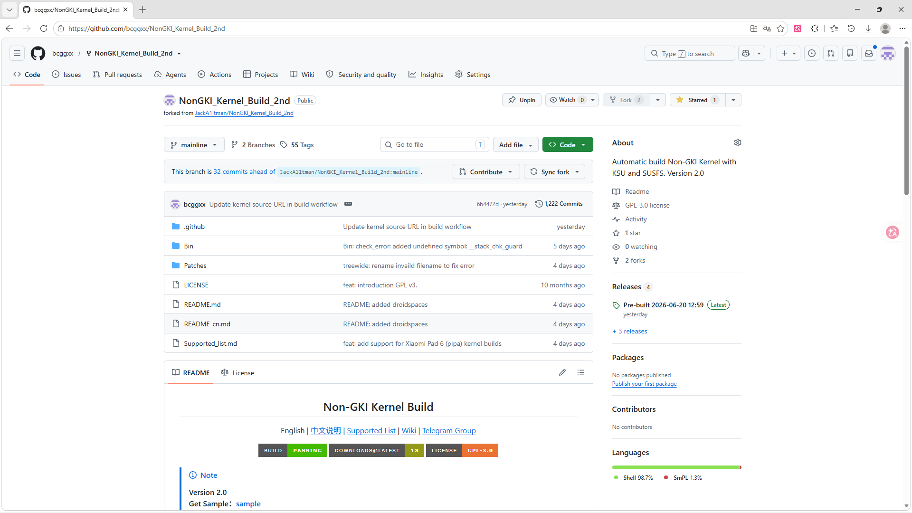
Task: Open the upstream JackA1ltman fork source link
Action: point(244,113)
